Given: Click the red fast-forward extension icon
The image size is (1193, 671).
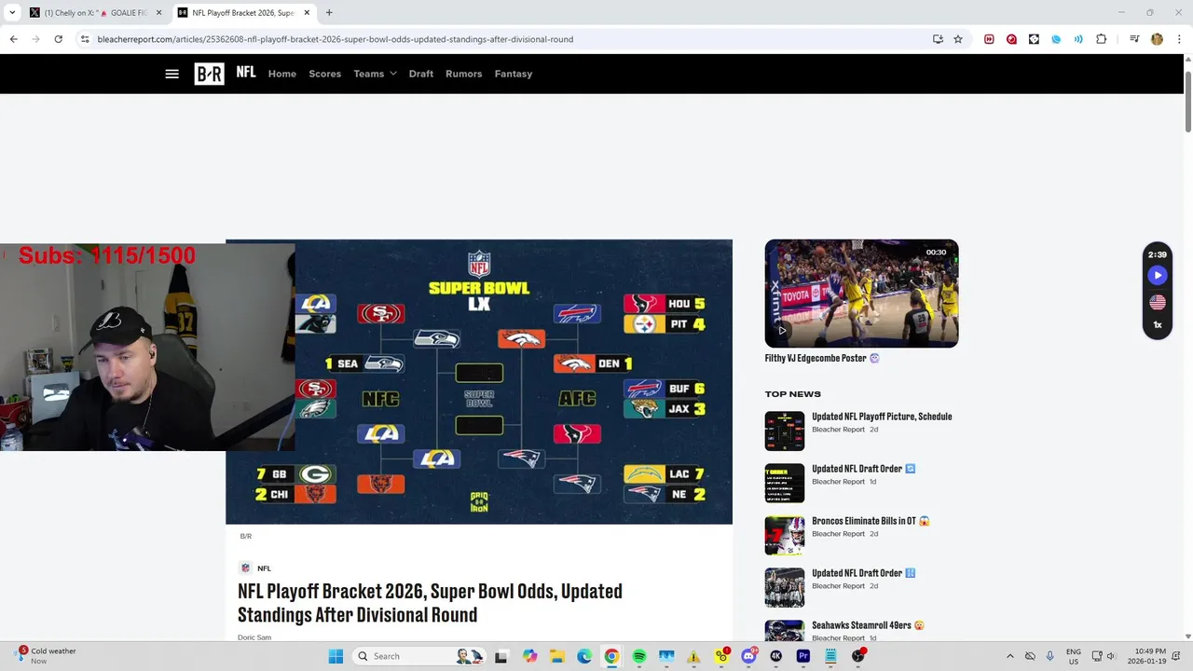Looking at the screenshot, I should [989, 39].
